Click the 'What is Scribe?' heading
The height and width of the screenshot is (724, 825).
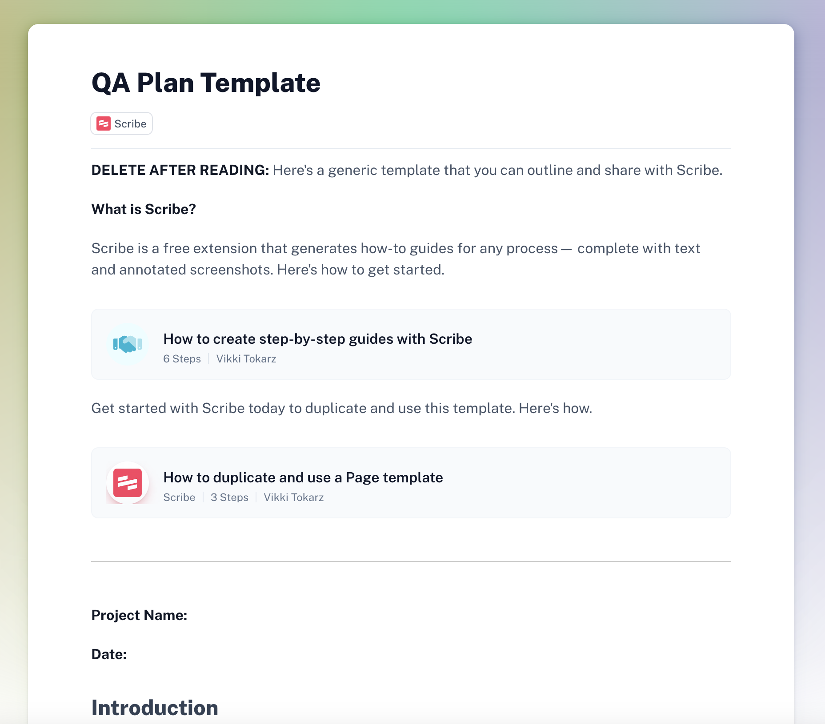144,209
